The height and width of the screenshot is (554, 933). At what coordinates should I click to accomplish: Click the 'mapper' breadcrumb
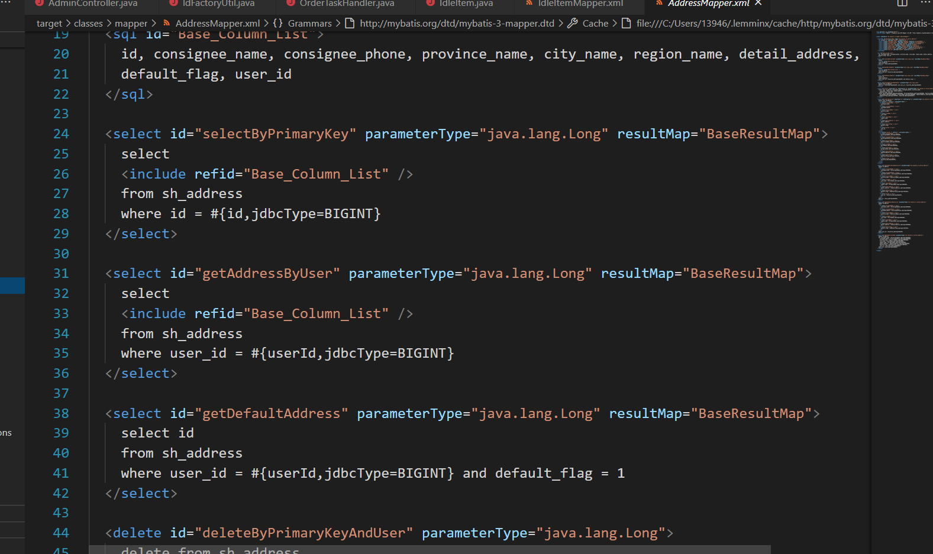[131, 24]
